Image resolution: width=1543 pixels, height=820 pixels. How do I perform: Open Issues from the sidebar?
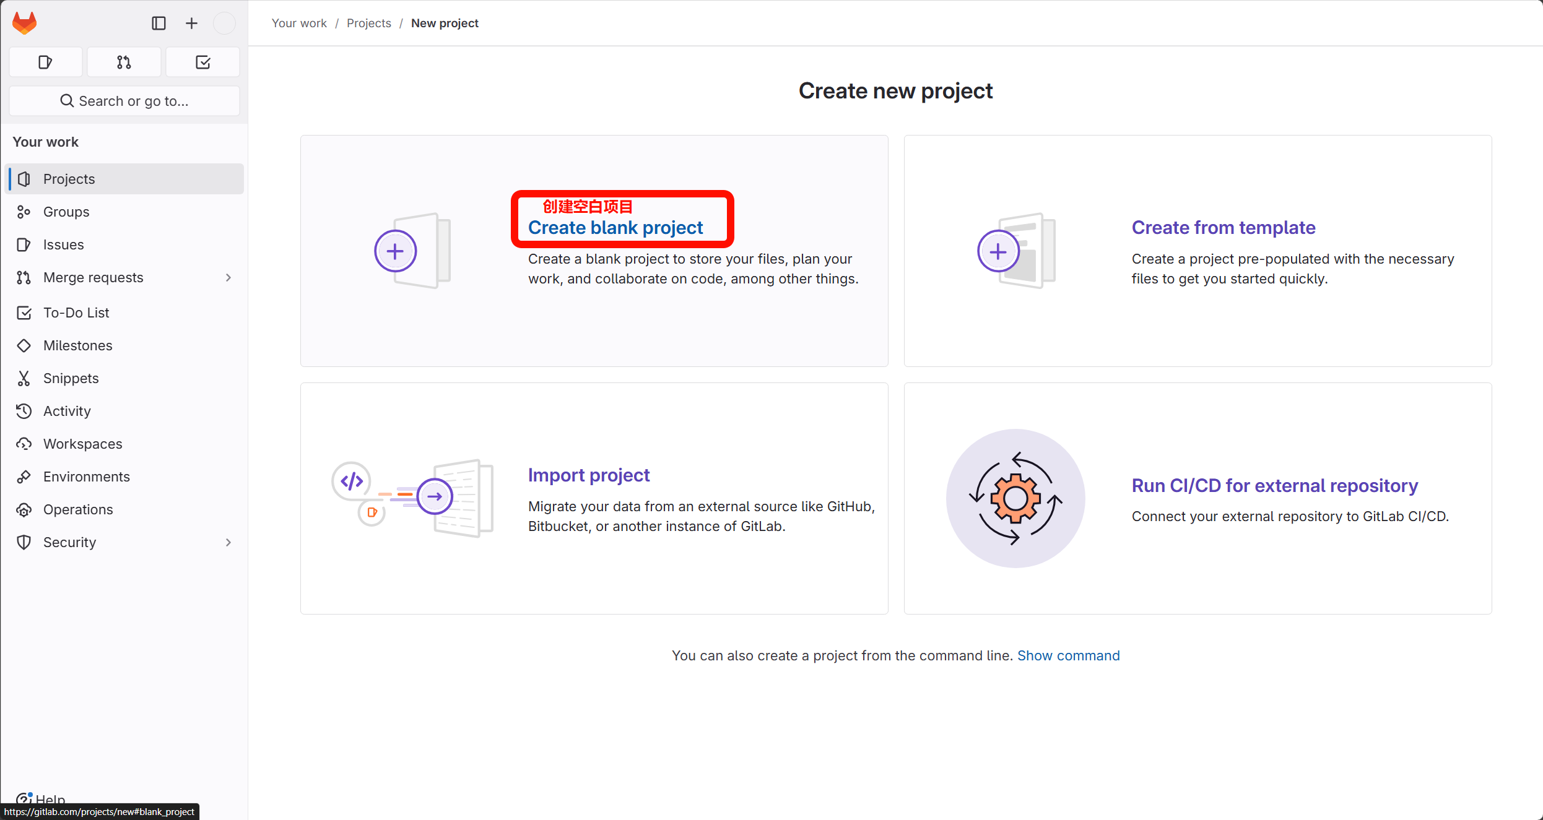coord(124,244)
